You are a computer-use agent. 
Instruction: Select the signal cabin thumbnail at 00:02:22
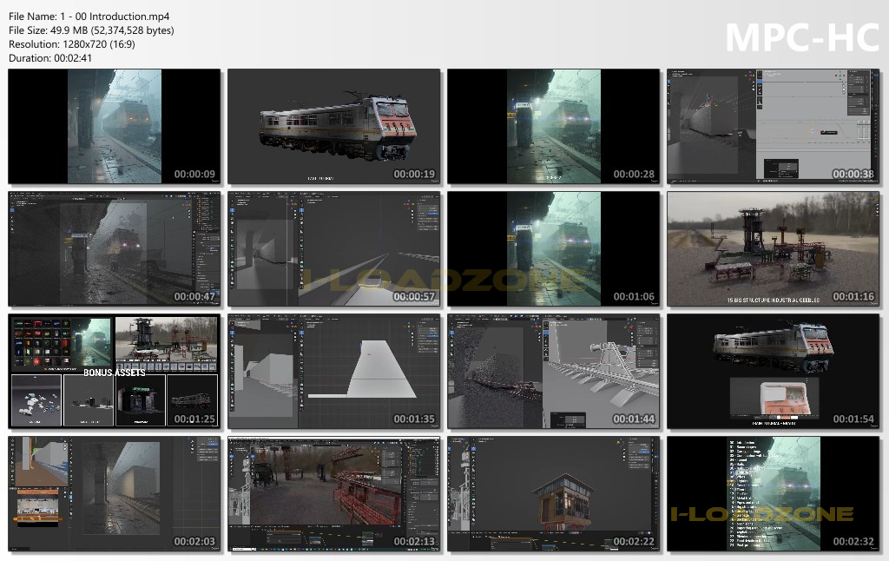click(553, 494)
